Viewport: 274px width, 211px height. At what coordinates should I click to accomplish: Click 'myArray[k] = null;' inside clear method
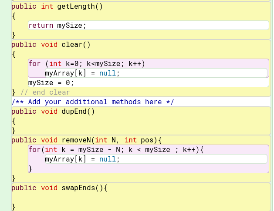point(82,73)
